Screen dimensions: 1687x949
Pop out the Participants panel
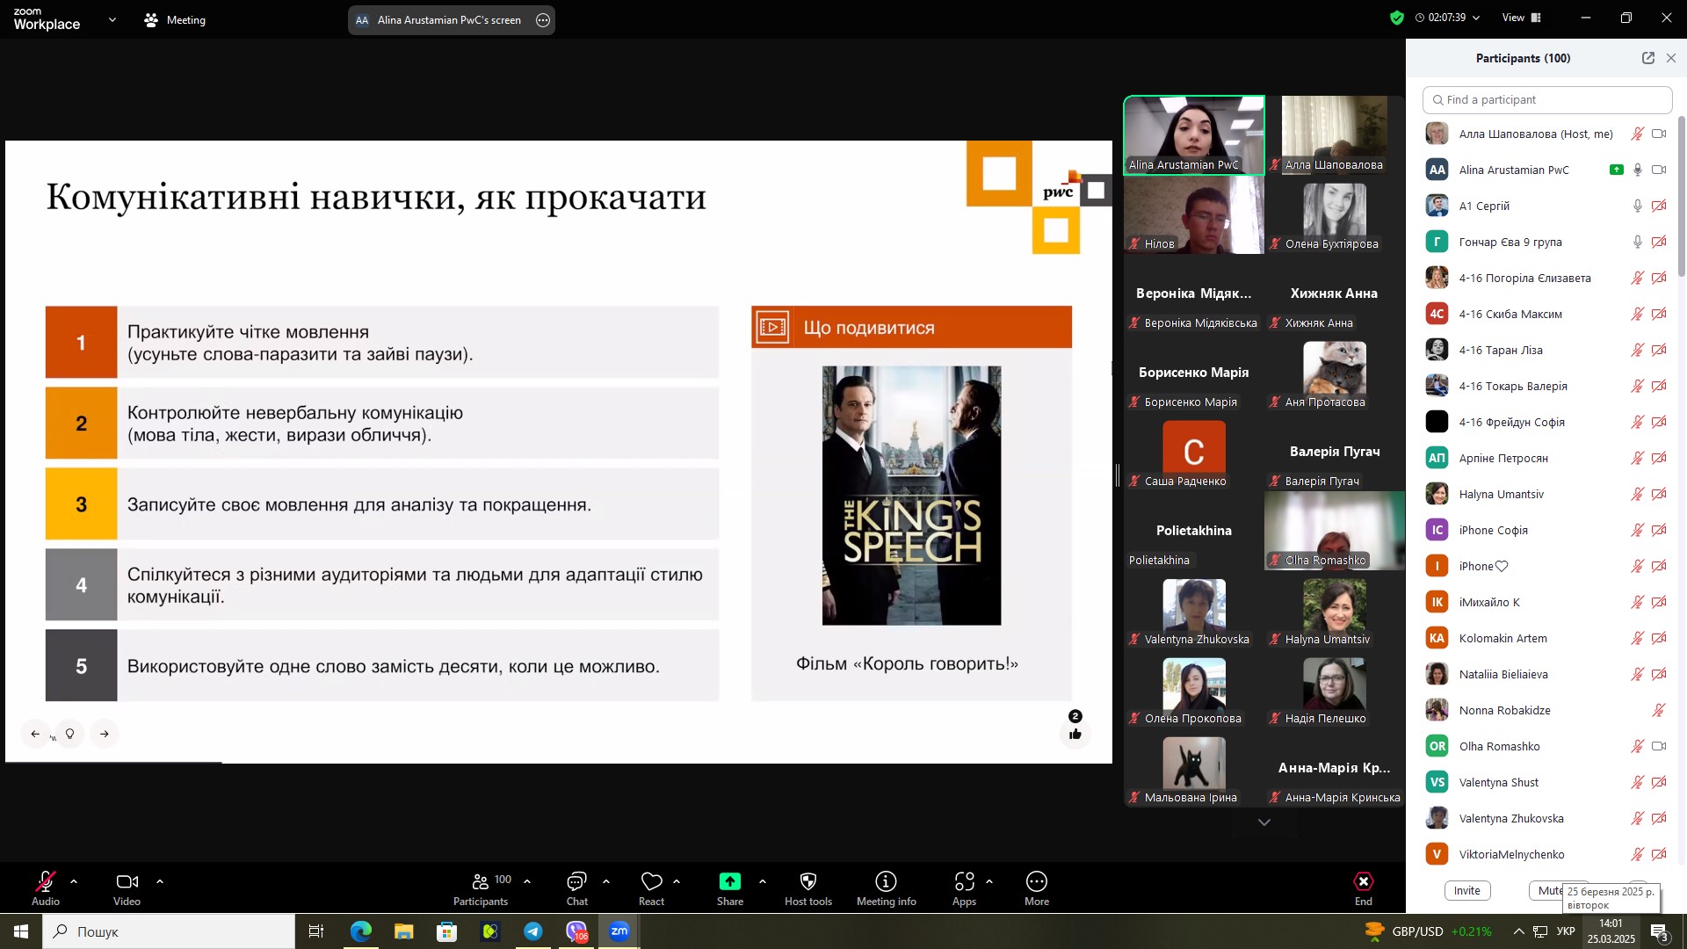(x=1648, y=58)
